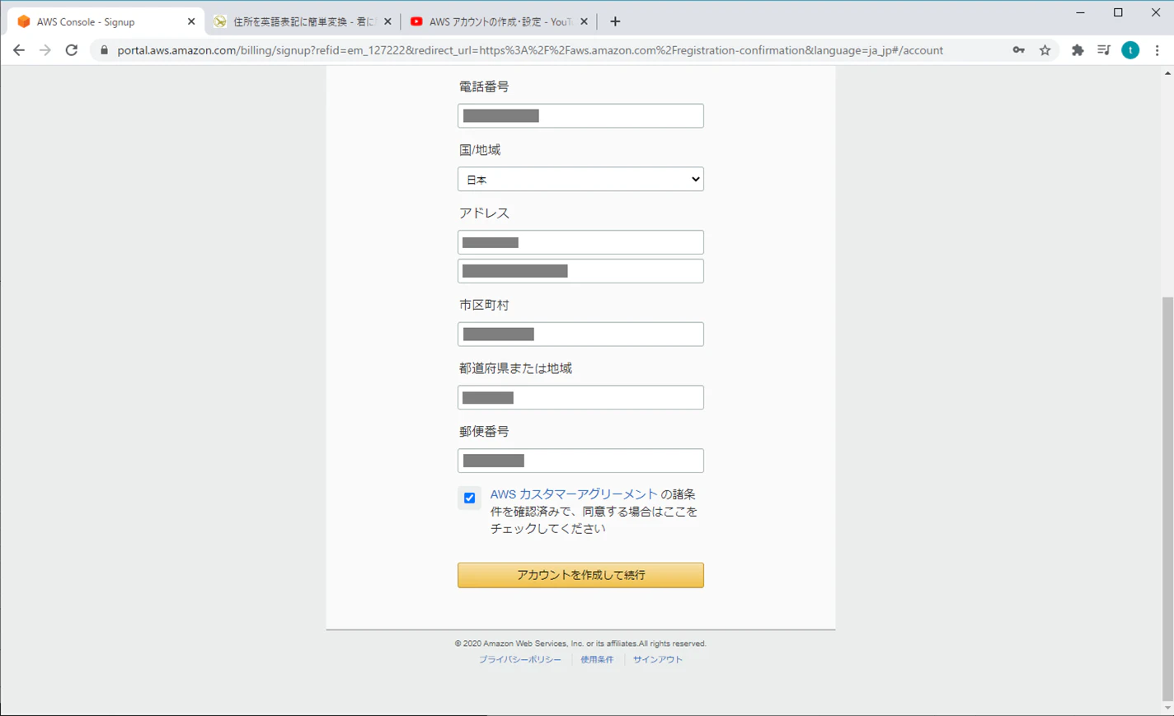Open プライバシーポリシー footer link
This screenshot has width=1174, height=716.
click(519, 659)
